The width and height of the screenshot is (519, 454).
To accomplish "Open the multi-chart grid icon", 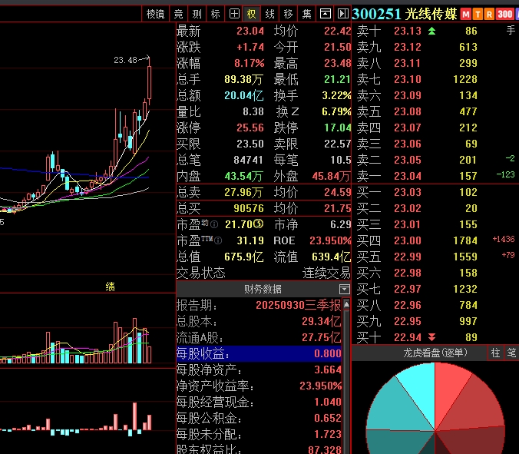I will 234,14.
